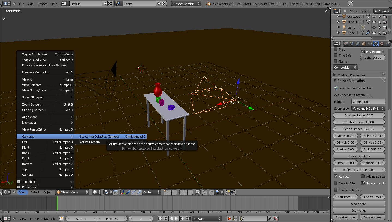Toggle manipulate center points icon
The height and width of the screenshot is (222, 392).
coord(115,192)
